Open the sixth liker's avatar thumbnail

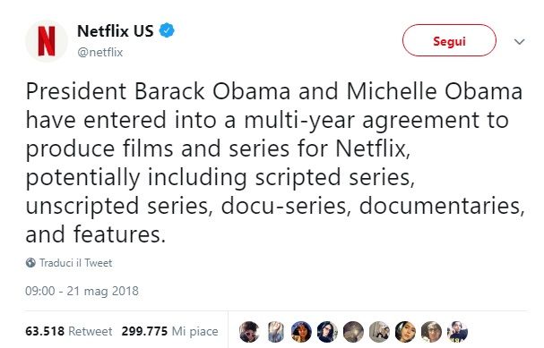click(379, 331)
